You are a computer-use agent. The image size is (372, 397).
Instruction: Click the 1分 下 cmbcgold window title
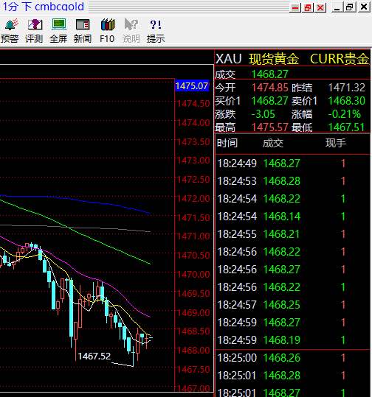43,7
